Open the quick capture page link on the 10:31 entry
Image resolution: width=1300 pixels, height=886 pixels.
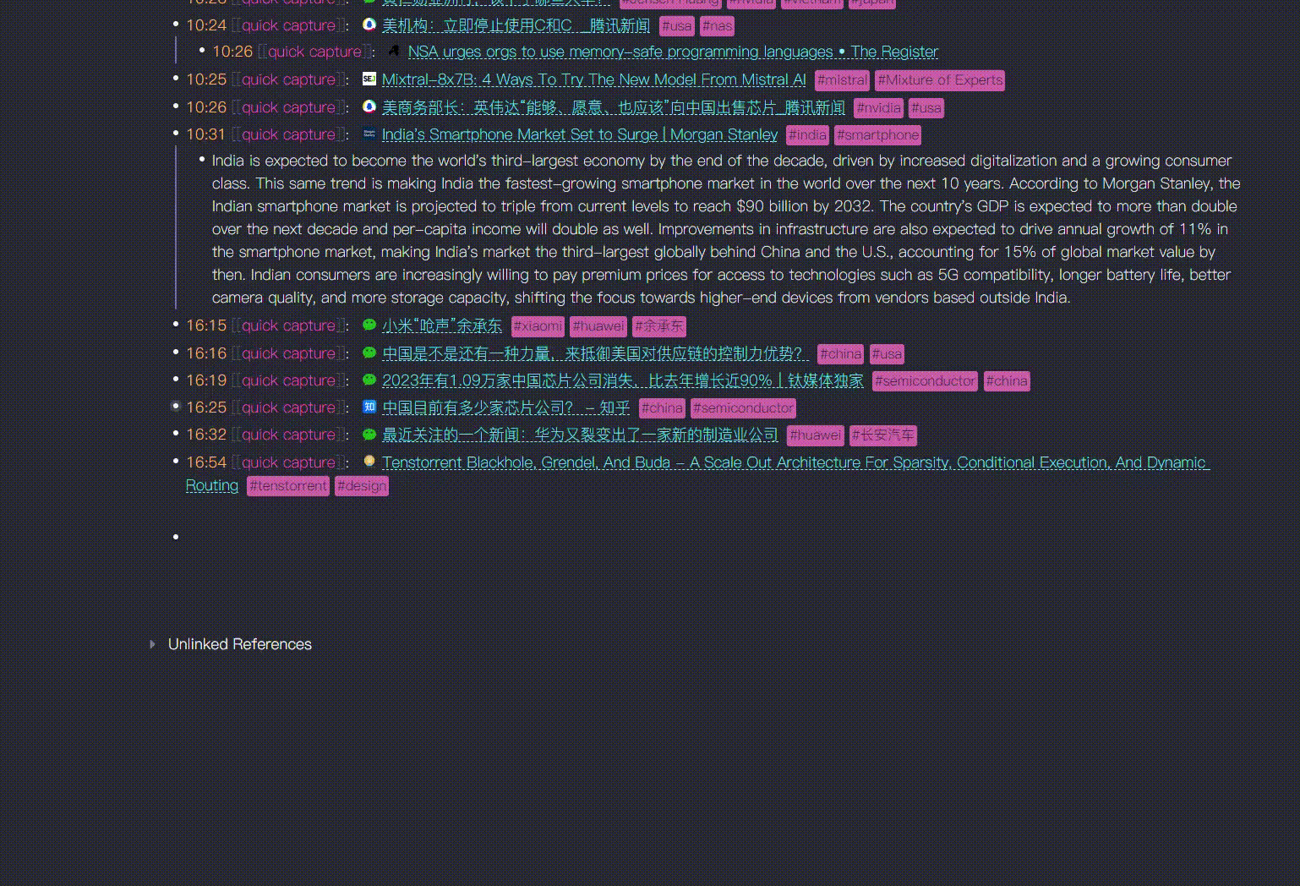(288, 134)
